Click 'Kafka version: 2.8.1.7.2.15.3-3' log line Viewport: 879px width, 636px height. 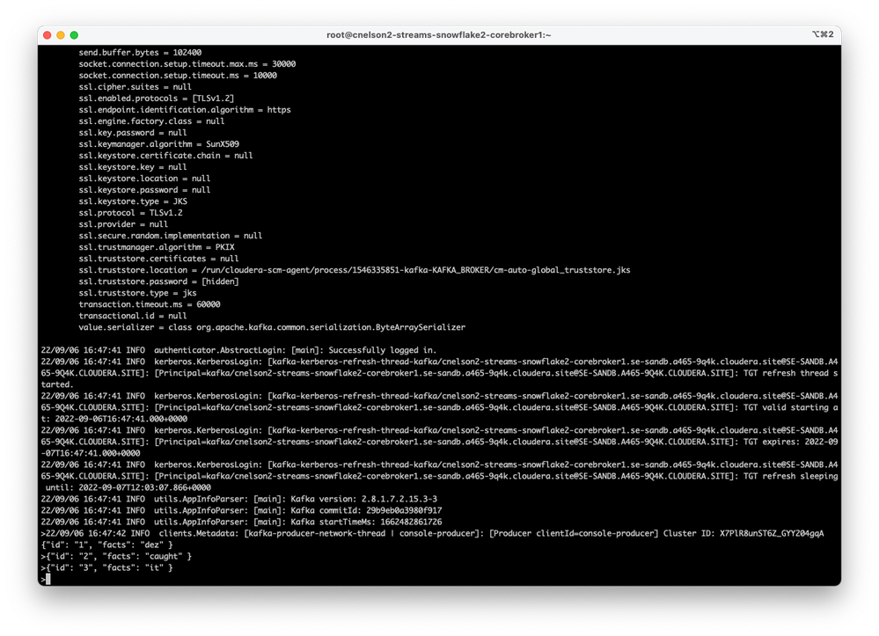click(238, 500)
